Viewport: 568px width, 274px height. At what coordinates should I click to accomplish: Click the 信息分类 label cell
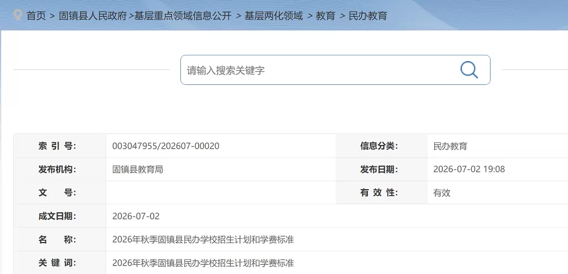(x=382, y=146)
